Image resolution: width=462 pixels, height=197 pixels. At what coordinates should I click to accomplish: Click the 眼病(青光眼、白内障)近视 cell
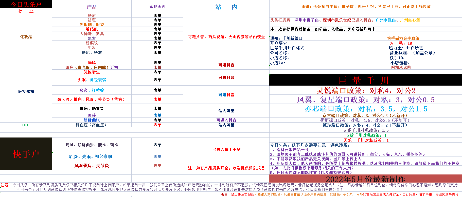(92, 67)
